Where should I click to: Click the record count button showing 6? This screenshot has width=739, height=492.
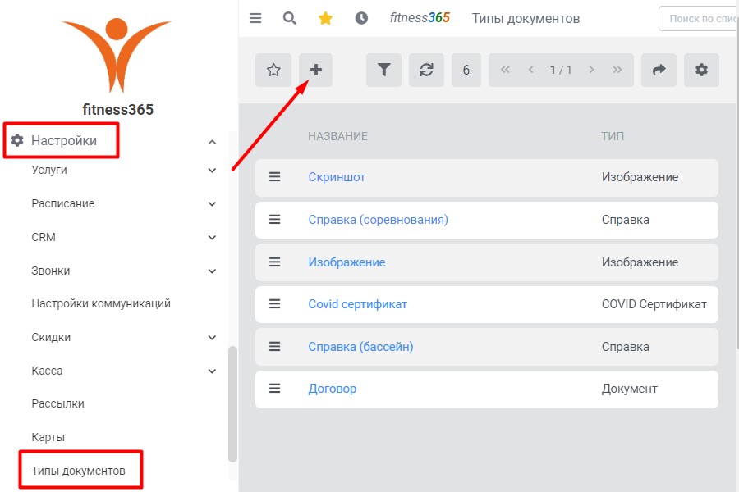click(466, 71)
